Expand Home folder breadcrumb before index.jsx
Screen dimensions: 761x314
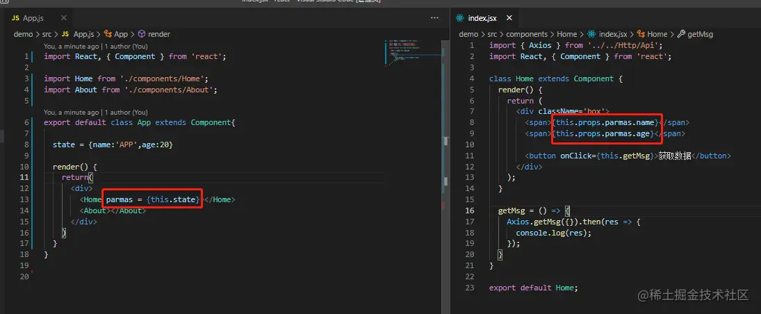[566, 33]
